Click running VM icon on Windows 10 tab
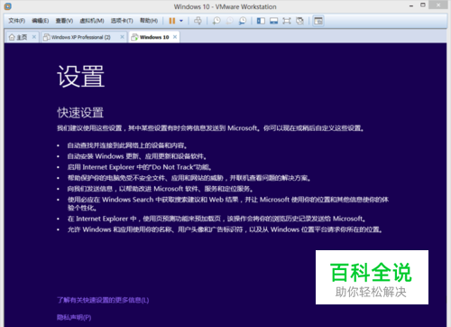451x327 pixels. pyautogui.click(x=134, y=37)
